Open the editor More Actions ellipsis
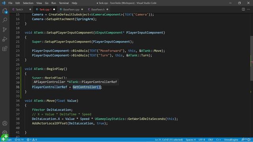Viewport: 253px width, 142px height. pyautogui.click(x=249, y=9)
